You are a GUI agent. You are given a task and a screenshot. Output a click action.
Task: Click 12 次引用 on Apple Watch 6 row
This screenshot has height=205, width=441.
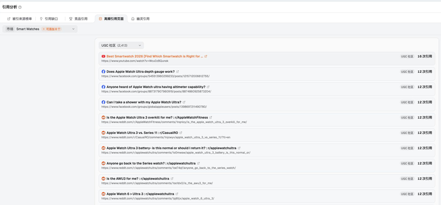tap(424, 194)
